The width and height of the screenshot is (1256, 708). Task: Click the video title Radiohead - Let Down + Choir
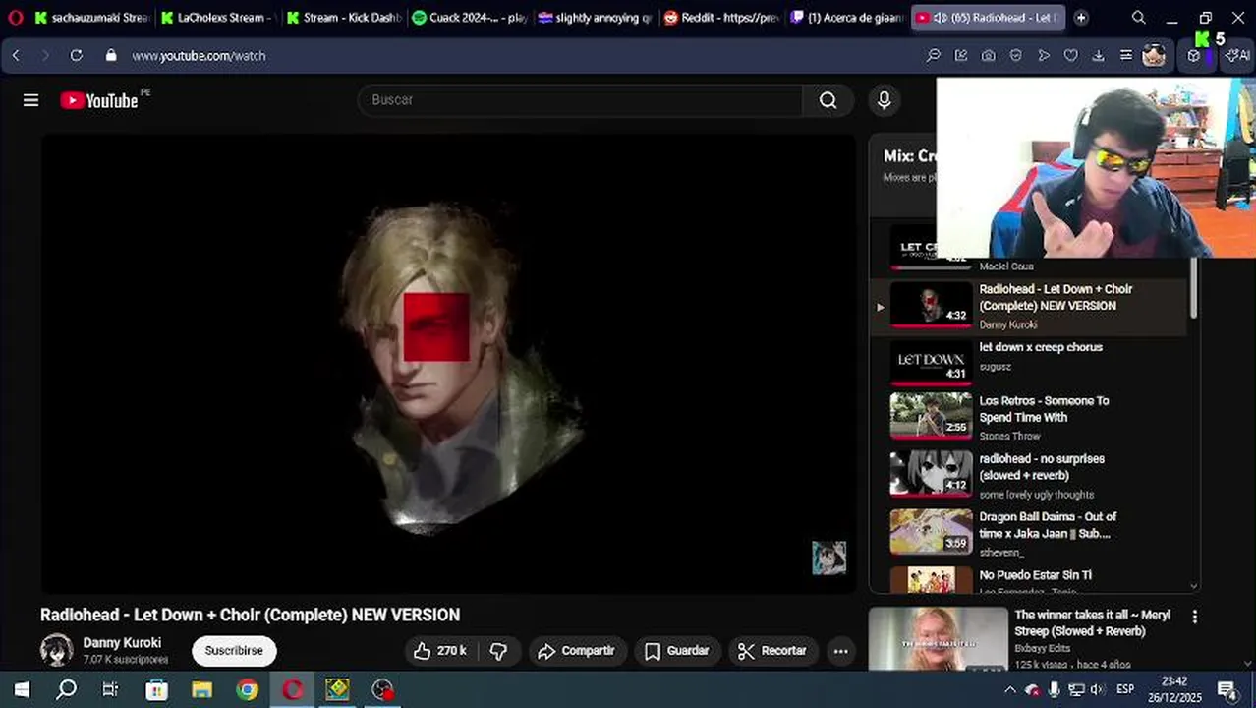pyautogui.click(x=250, y=615)
